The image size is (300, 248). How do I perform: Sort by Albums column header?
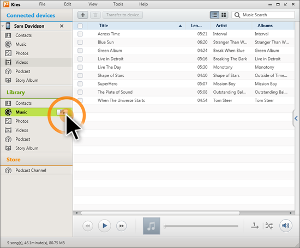[x=273, y=26]
